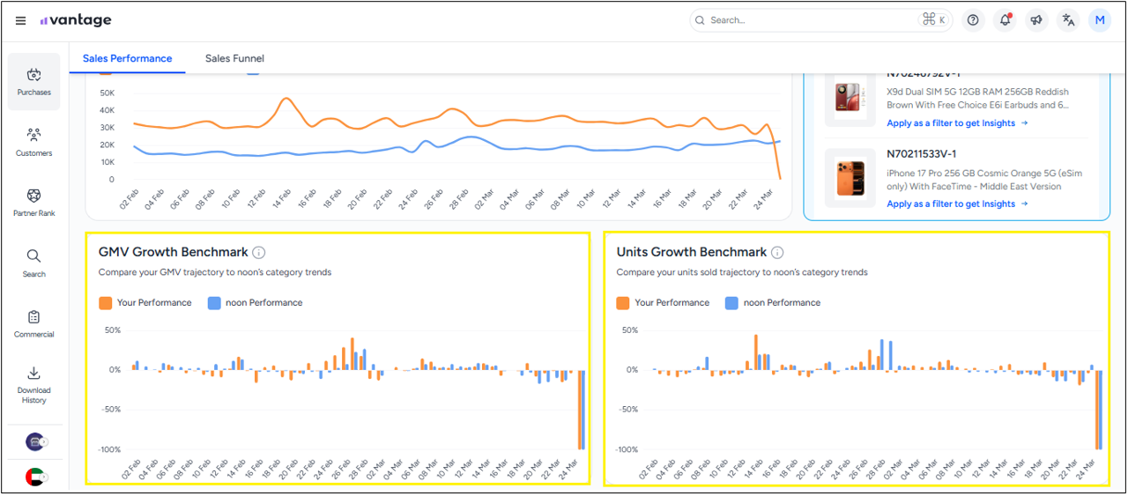Click the top search input field
Image resolution: width=1128 pixels, height=496 pixels.
coord(811,20)
